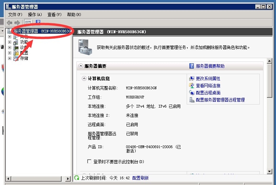
Task: Click the 配置服务器管理器远程管理 link
Action: point(220,100)
